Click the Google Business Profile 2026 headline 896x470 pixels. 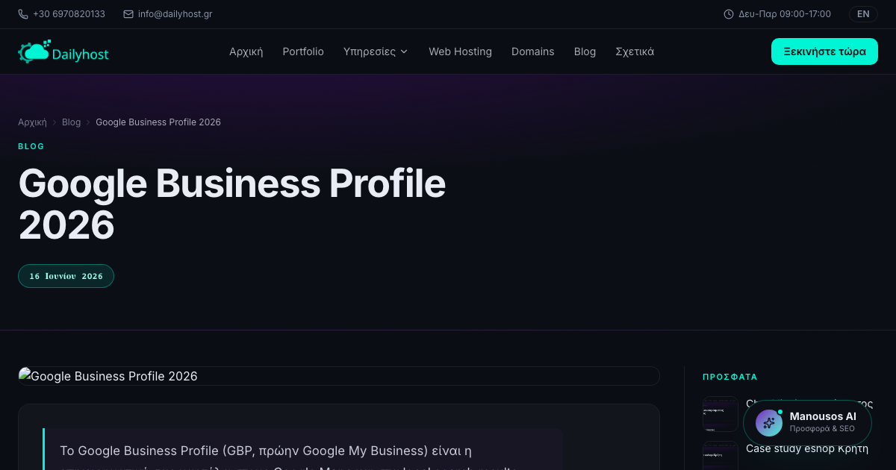(231, 204)
